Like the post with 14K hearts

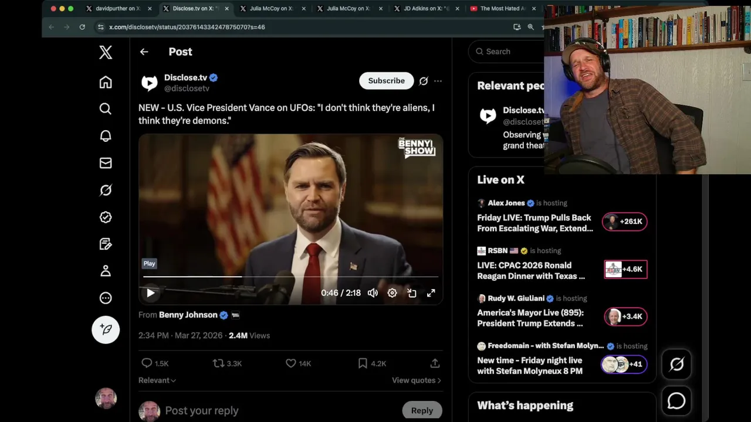tap(298, 363)
